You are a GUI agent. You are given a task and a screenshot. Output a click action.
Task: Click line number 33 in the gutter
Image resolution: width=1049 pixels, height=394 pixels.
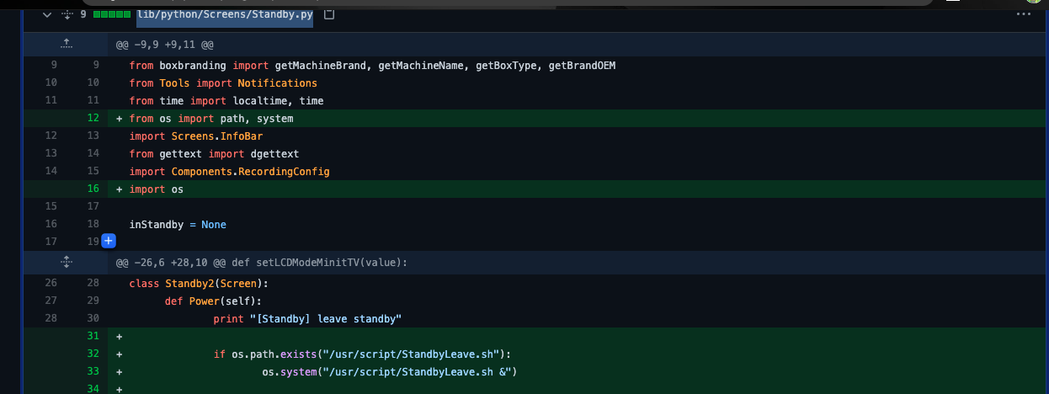pyautogui.click(x=93, y=370)
